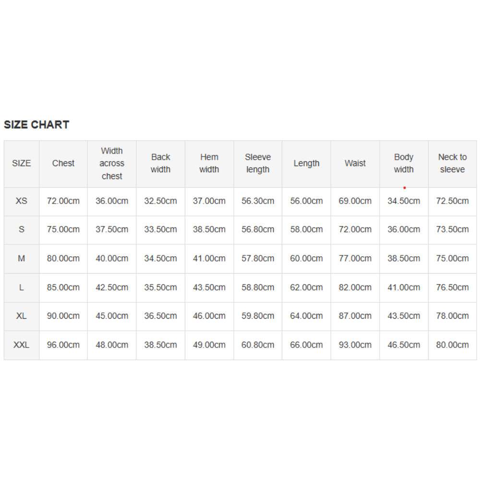
Task: Click the Hem width column header
Action: [x=209, y=163]
